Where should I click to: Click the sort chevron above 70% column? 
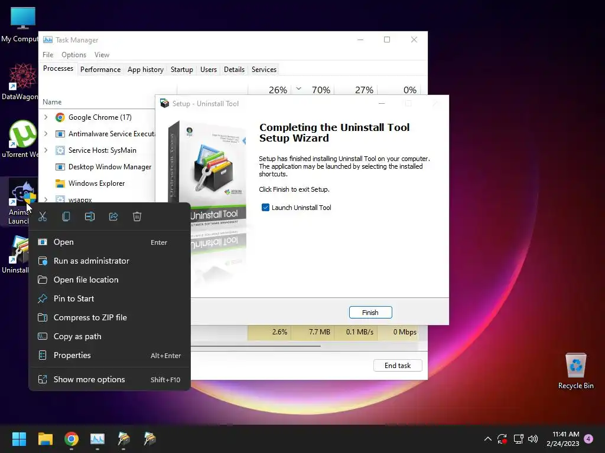coord(298,88)
